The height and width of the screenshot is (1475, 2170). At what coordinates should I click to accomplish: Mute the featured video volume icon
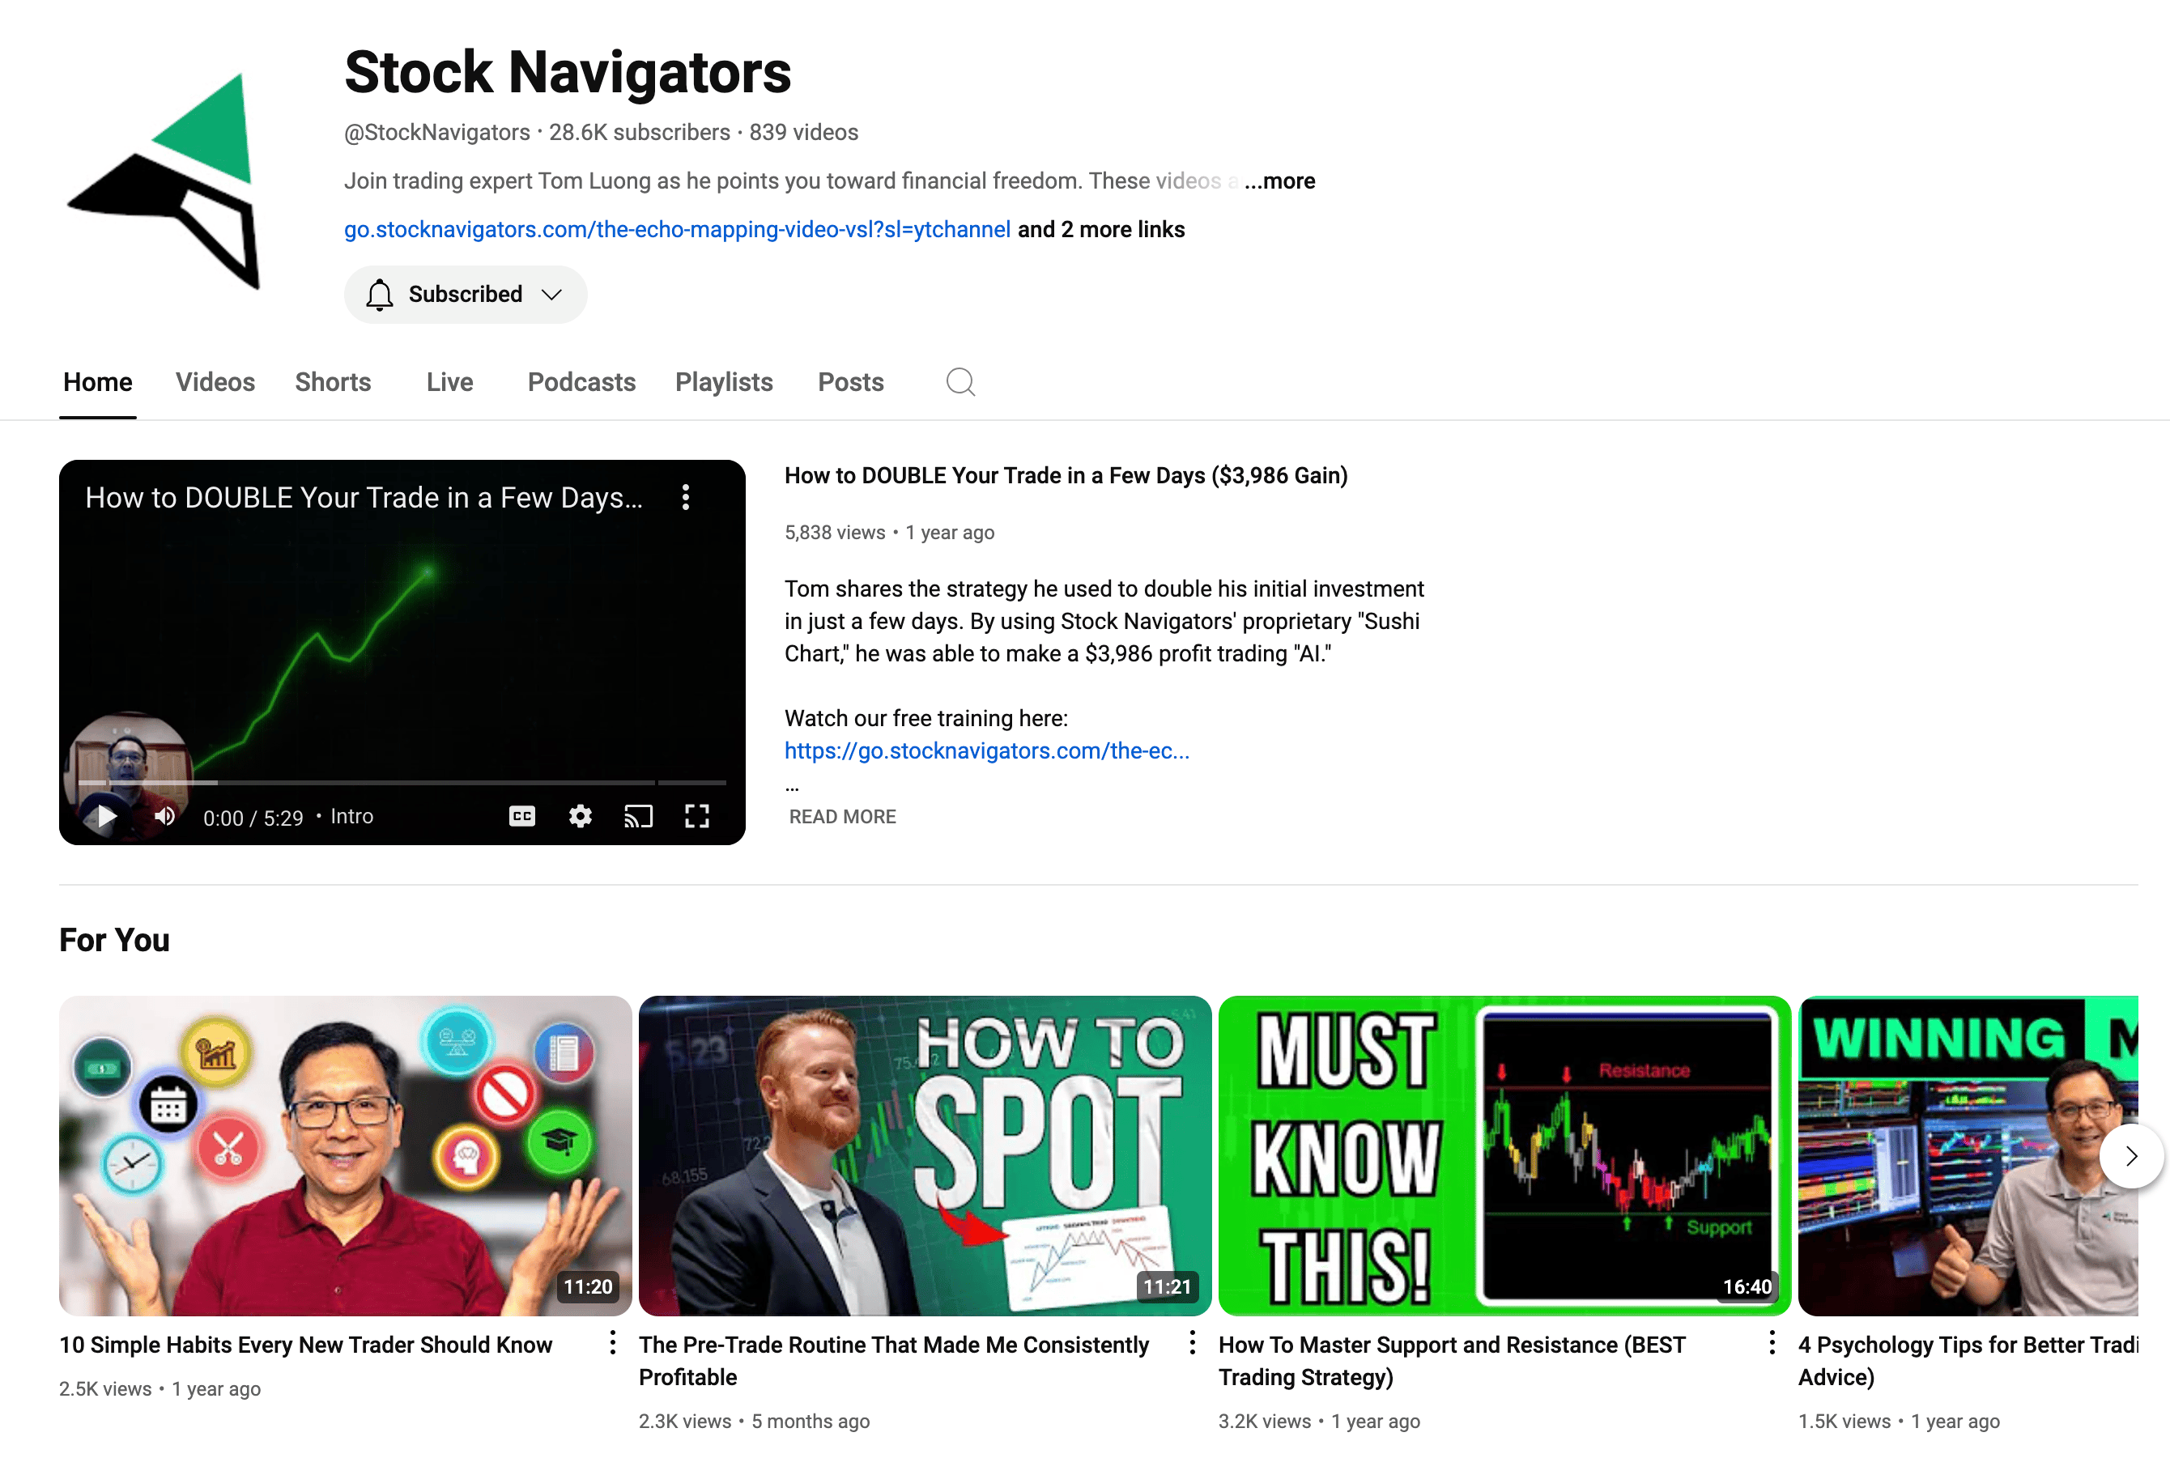[x=165, y=817]
